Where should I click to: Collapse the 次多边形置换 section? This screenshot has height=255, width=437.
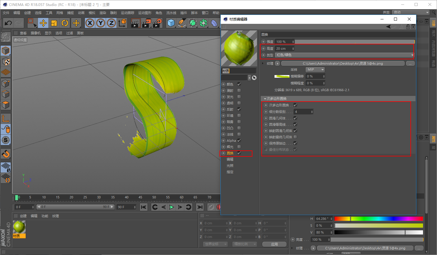tap(265, 99)
